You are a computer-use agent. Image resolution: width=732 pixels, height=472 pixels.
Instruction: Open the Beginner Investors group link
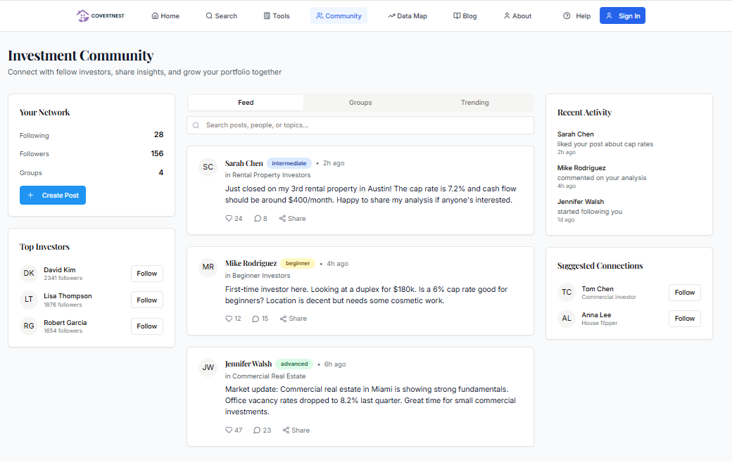[x=261, y=276]
